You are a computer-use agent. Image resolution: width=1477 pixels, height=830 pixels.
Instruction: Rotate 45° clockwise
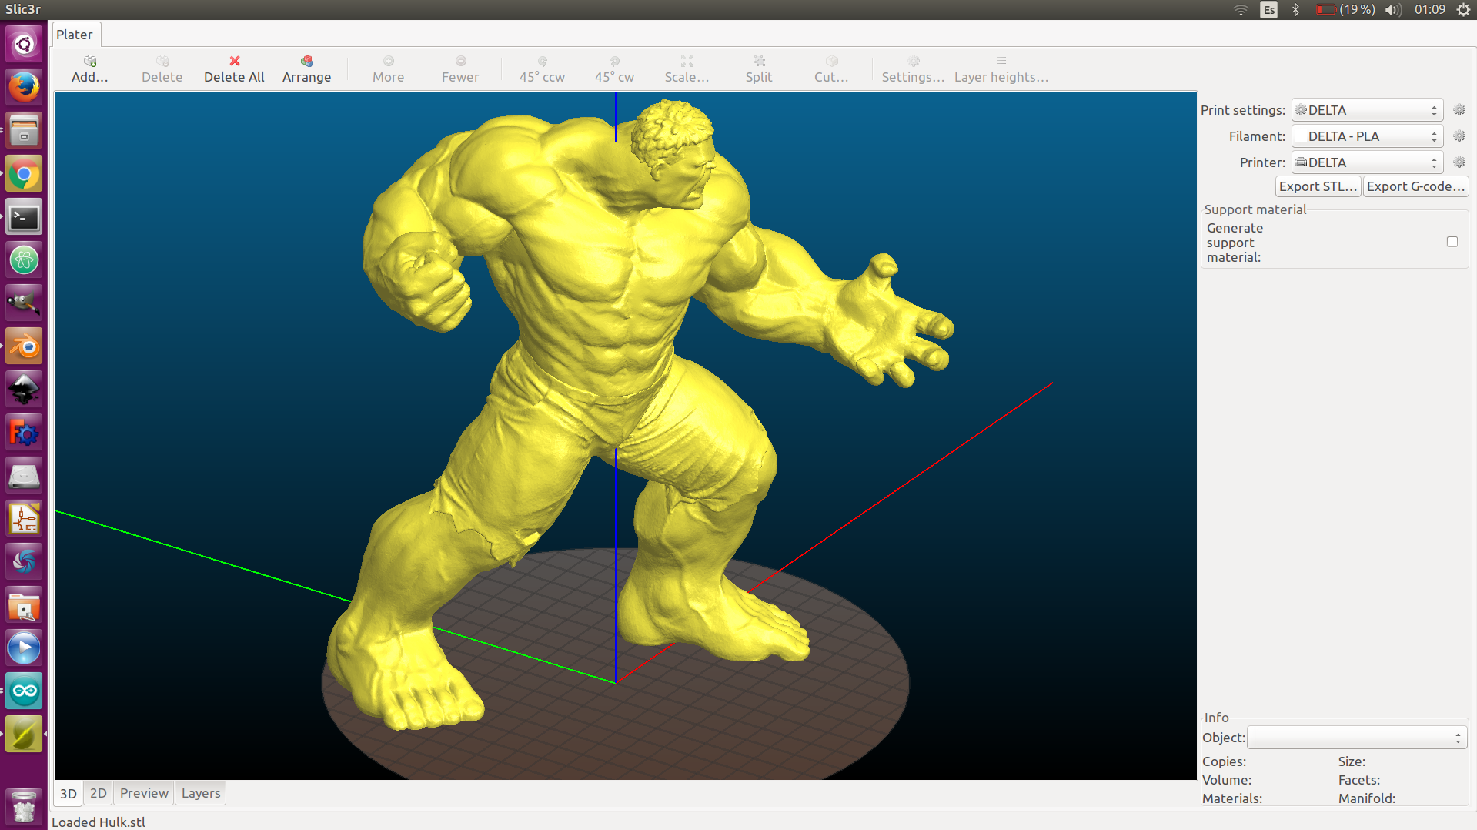click(614, 69)
